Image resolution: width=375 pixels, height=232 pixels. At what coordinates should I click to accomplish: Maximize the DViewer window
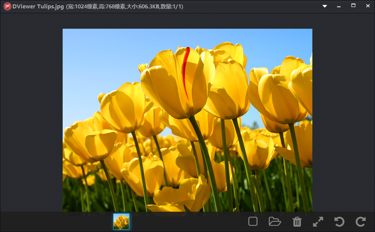coord(353,6)
